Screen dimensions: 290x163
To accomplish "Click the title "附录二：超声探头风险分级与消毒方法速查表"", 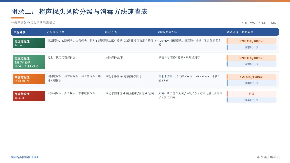I will [x=79, y=12].
